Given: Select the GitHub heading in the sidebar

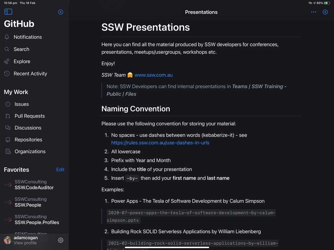Looking at the screenshot, I should click(19, 23).
